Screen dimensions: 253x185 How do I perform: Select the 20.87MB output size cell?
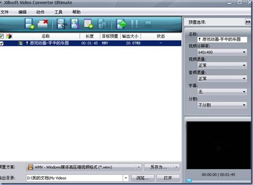coord(133,43)
